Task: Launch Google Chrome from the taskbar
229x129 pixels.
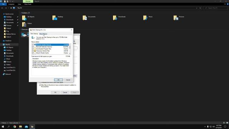Action: click(15, 126)
